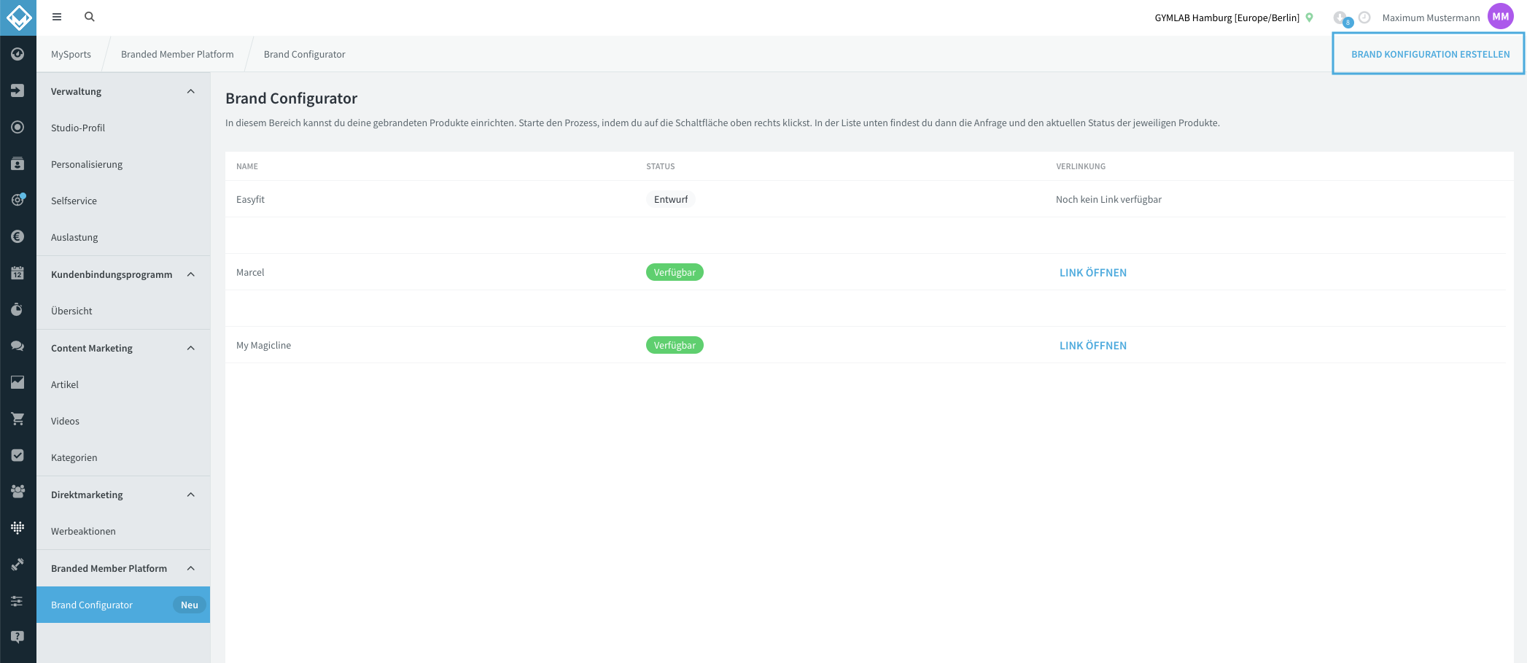
Task: Click the circular record icon in sidebar
Action: click(18, 127)
